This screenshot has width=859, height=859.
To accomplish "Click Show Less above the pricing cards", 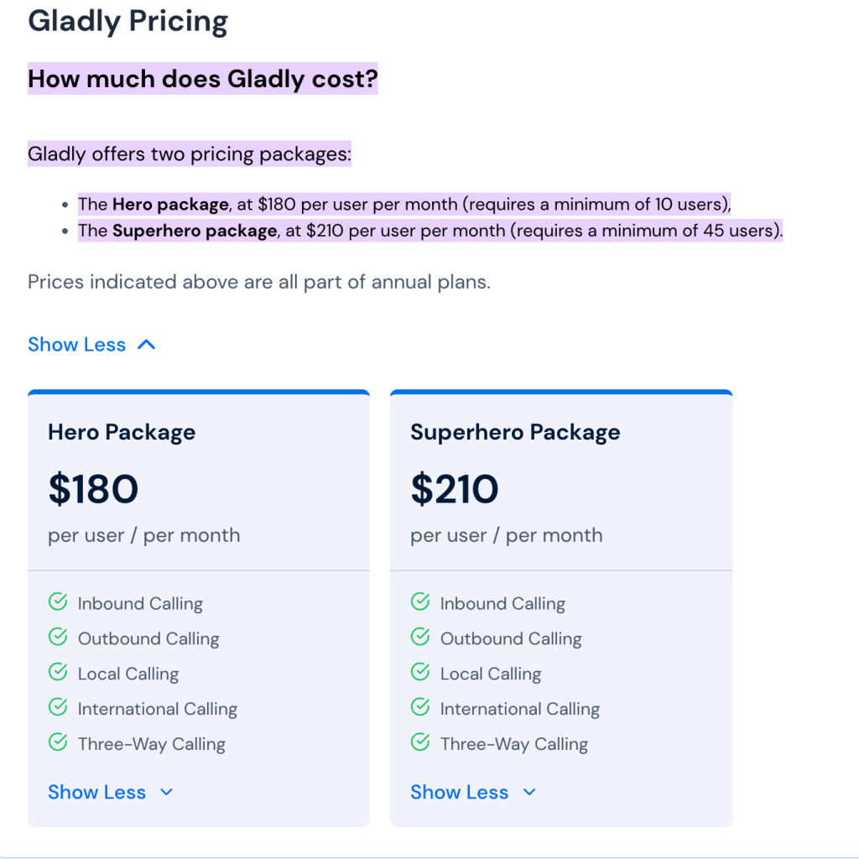I will [x=76, y=344].
